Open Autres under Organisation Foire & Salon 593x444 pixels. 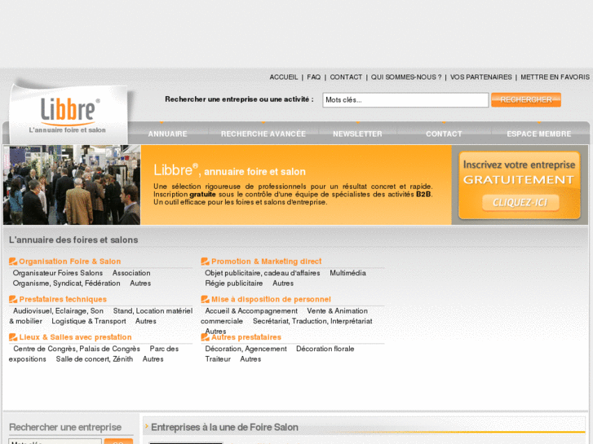coord(140,283)
